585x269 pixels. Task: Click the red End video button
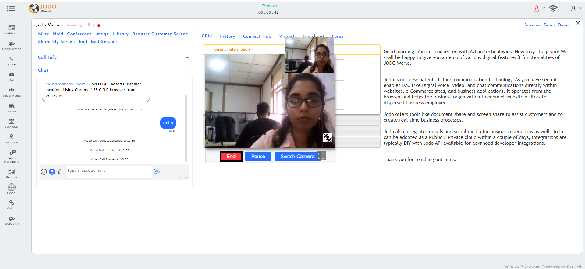231,156
